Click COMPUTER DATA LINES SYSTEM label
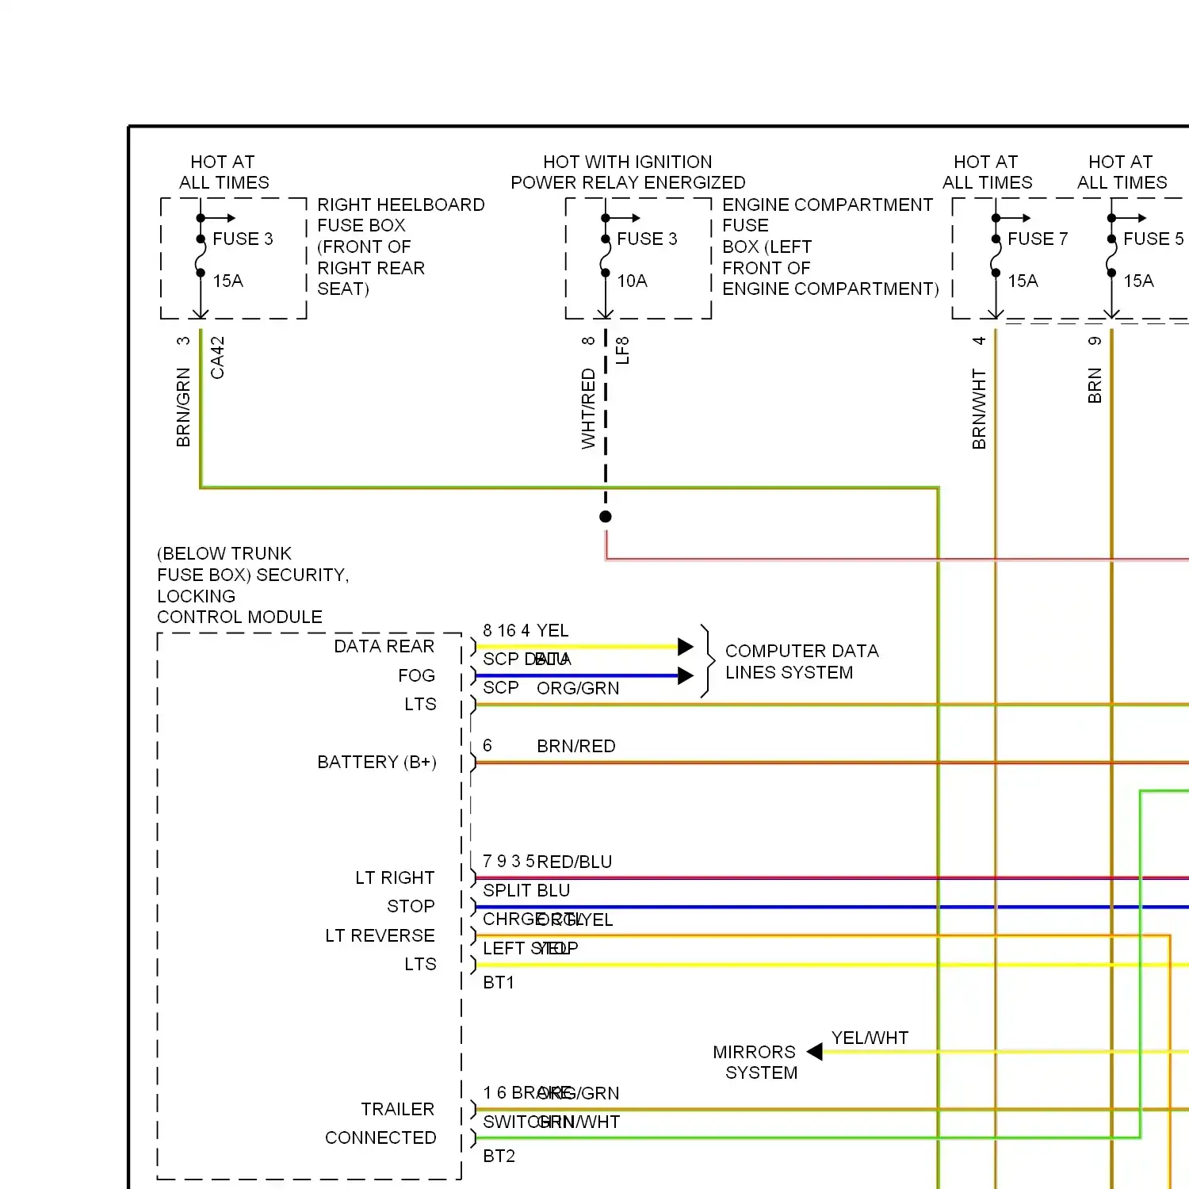1189x1189 pixels. tap(801, 661)
